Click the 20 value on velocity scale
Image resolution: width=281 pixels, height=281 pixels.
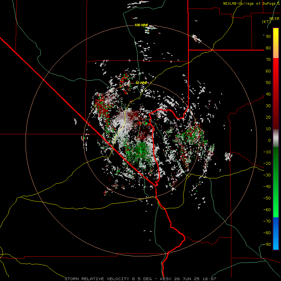268,117
